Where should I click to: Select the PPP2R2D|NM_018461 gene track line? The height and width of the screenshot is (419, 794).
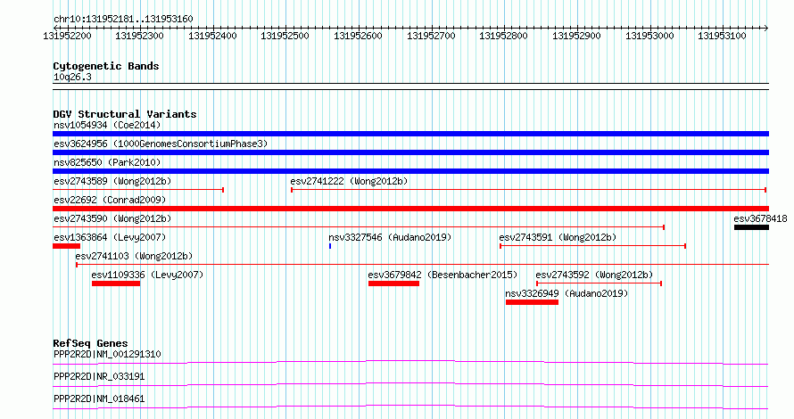tap(410, 407)
